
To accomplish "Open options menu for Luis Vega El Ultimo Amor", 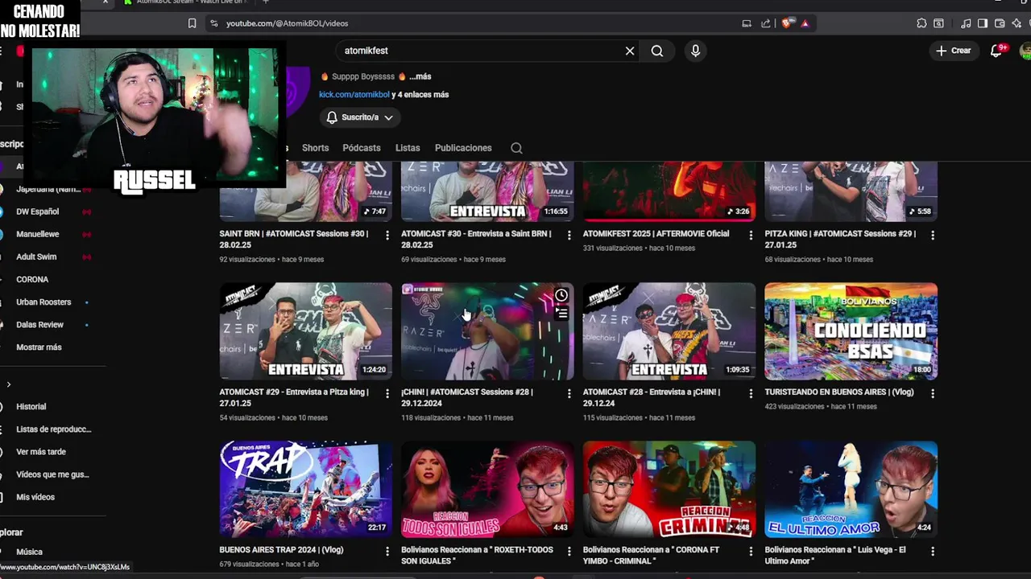I will [x=932, y=552].
